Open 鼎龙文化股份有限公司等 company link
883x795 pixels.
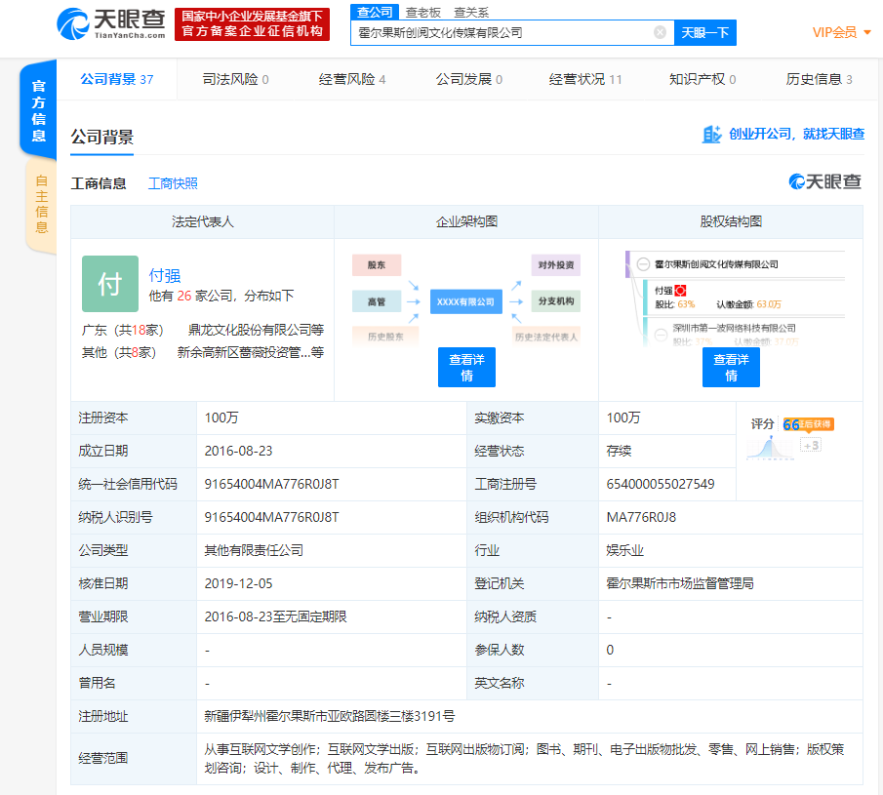tap(256, 330)
